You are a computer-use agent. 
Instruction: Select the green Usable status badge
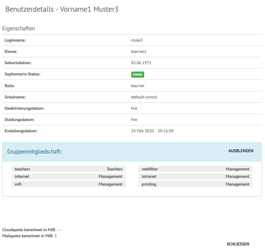coord(138,75)
